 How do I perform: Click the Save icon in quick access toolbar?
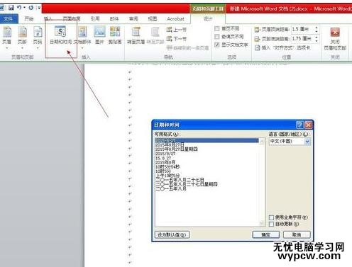pos(11,8)
